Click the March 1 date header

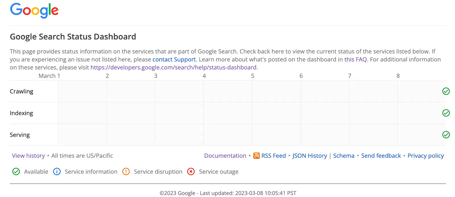[49, 76]
